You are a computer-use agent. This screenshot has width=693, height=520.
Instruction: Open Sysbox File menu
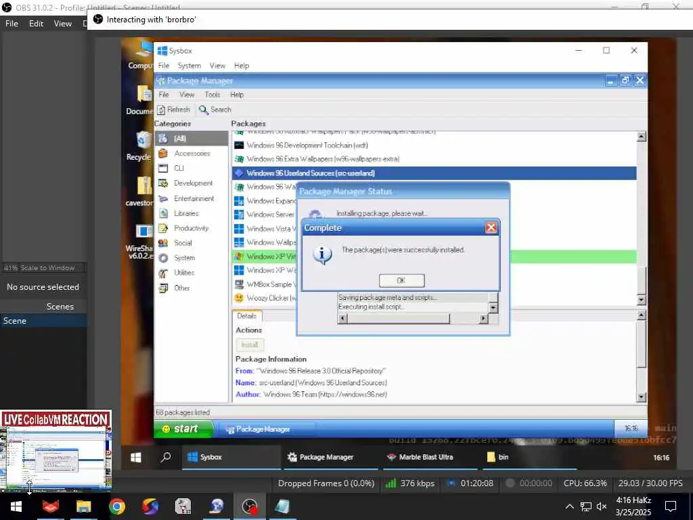click(164, 66)
